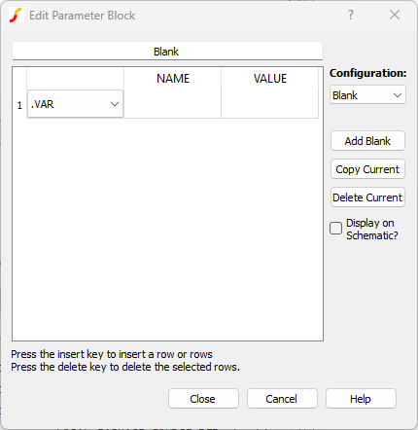The width and height of the screenshot is (418, 430).
Task: Close the Edit Parameter Block dialog with X
Action: pos(395,15)
